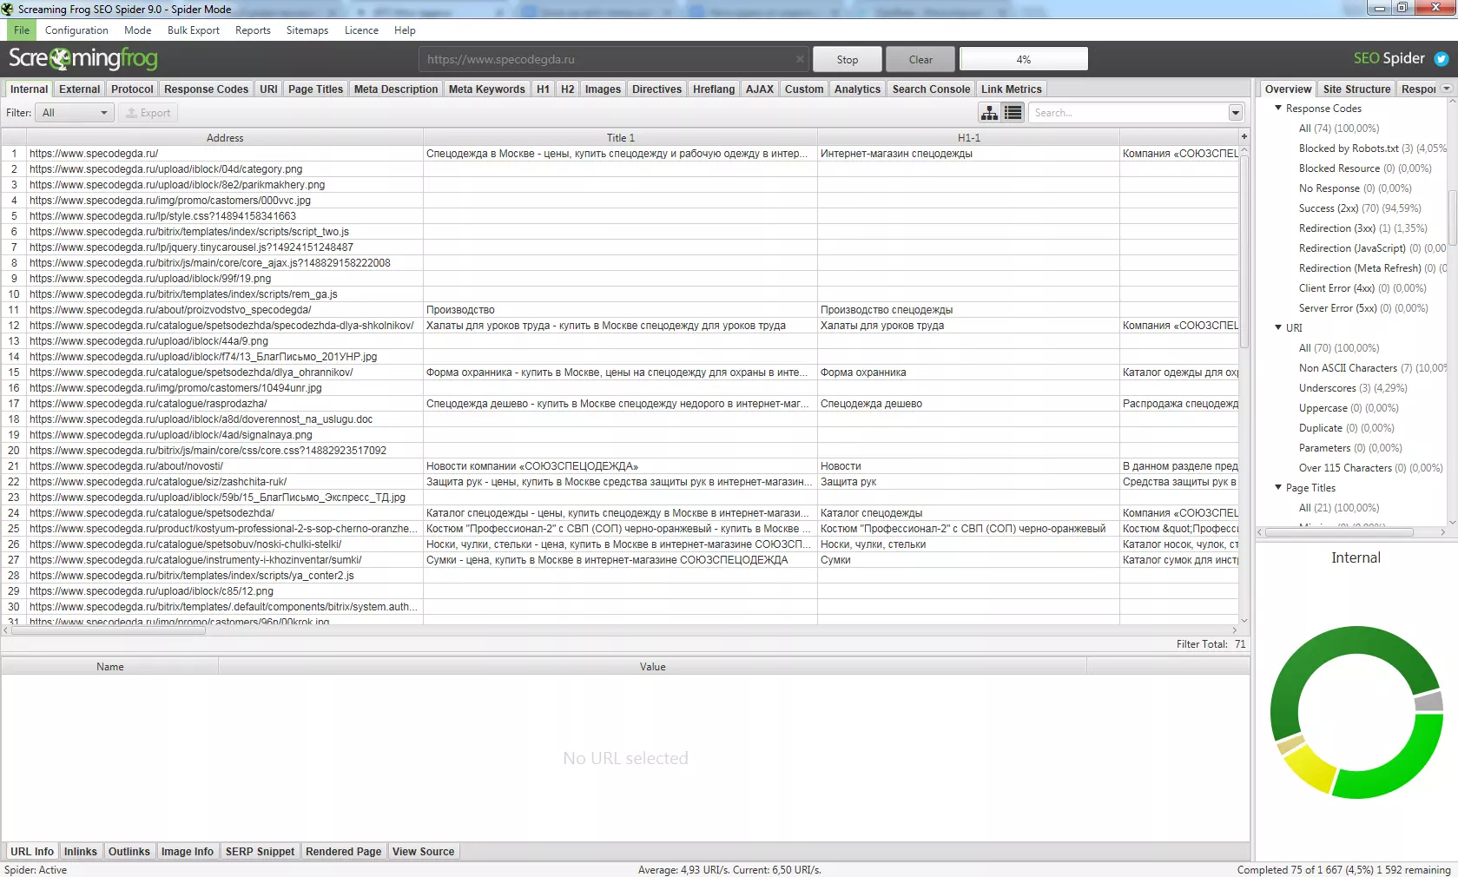Select Over 115 Characters in overview
Screen dimensions: 1458x877
click(1370, 468)
